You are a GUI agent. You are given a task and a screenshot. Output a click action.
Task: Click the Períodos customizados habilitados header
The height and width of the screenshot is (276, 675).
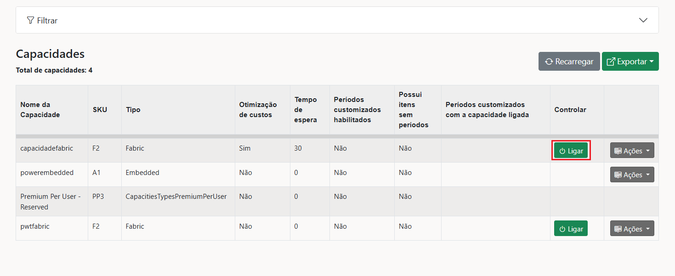357,110
